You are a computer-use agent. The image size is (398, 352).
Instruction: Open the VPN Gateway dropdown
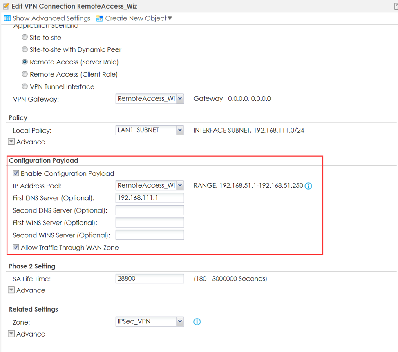point(180,99)
